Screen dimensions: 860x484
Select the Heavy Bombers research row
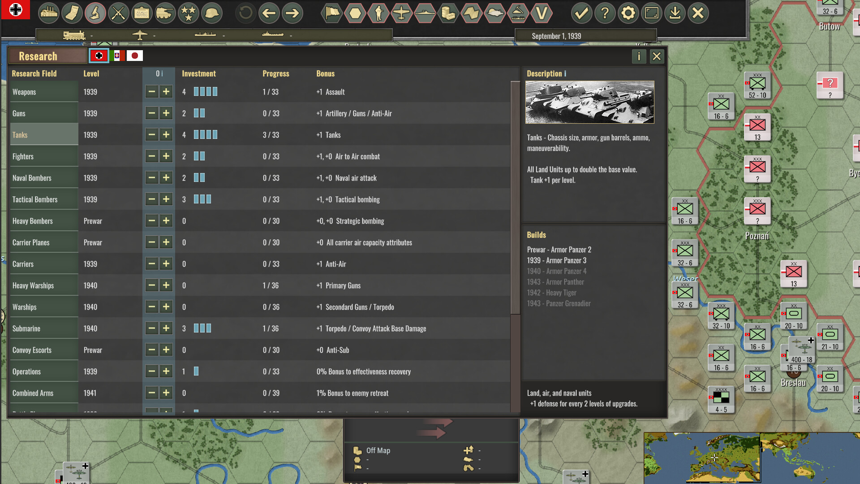pos(43,220)
